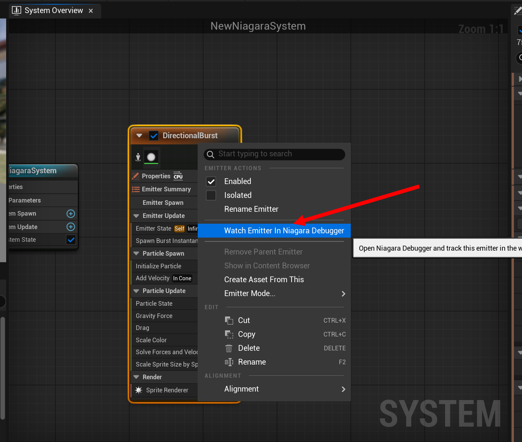Click the Self badge on Emitter State
Viewport: 522px width, 442px height.
pyautogui.click(x=179, y=229)
